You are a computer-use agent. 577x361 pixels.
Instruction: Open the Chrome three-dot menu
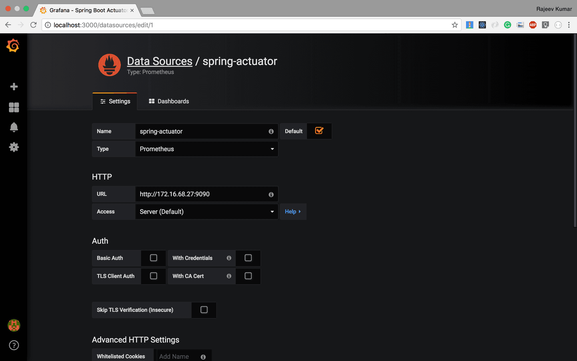click(569, 25)
